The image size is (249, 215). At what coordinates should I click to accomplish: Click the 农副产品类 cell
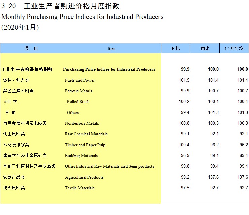click(x=14, y=177)
